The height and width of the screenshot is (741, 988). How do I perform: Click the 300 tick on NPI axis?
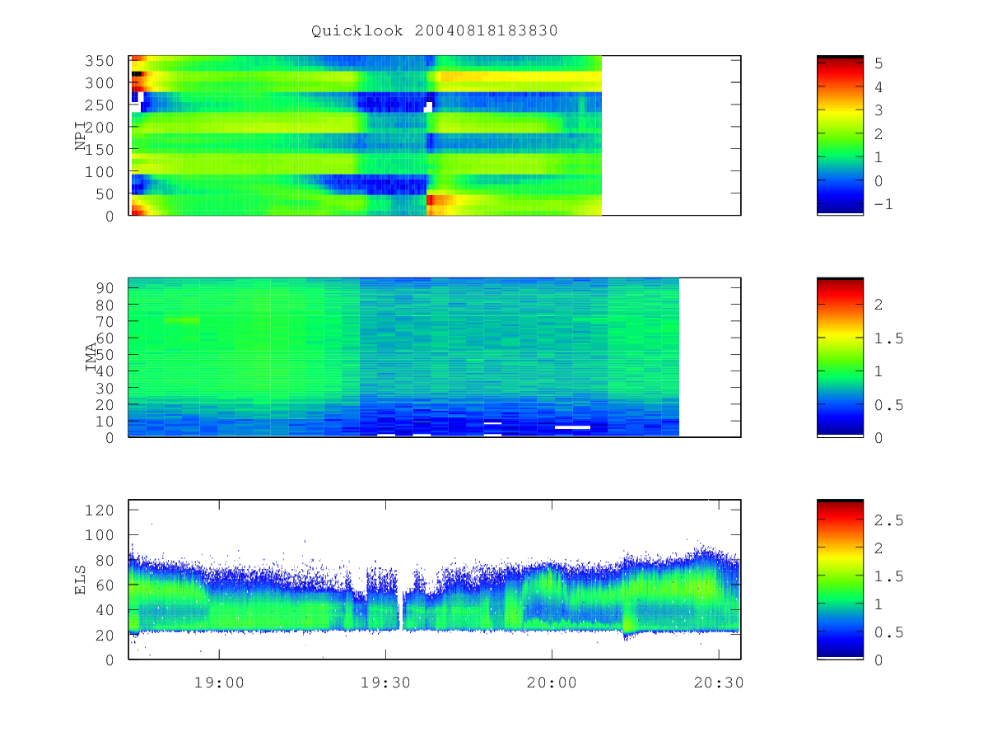coord(101,83)
